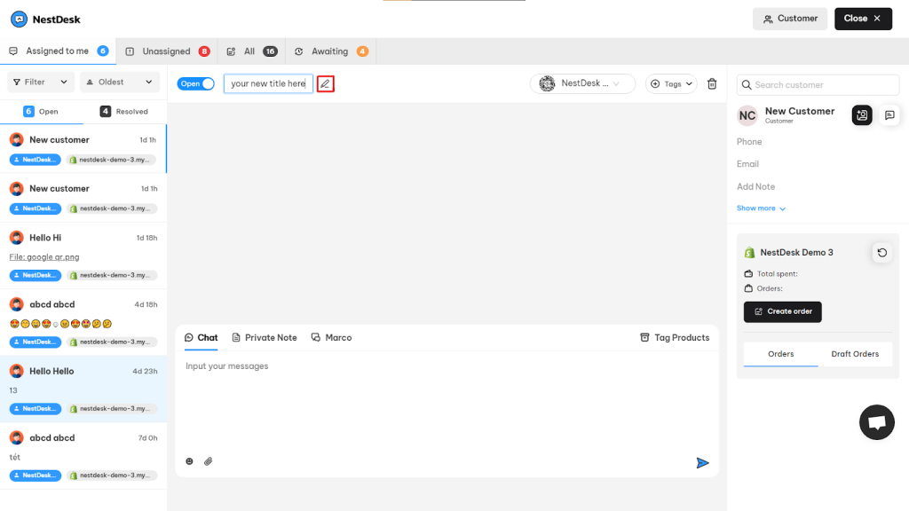This screenshot has width=909, height=511.
Task: Click the NestDesk Demo 3 store name
Action: pos(796,253)
